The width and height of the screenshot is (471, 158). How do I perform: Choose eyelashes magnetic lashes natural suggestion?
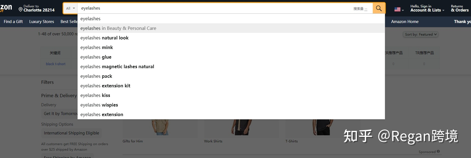point(117,67)
